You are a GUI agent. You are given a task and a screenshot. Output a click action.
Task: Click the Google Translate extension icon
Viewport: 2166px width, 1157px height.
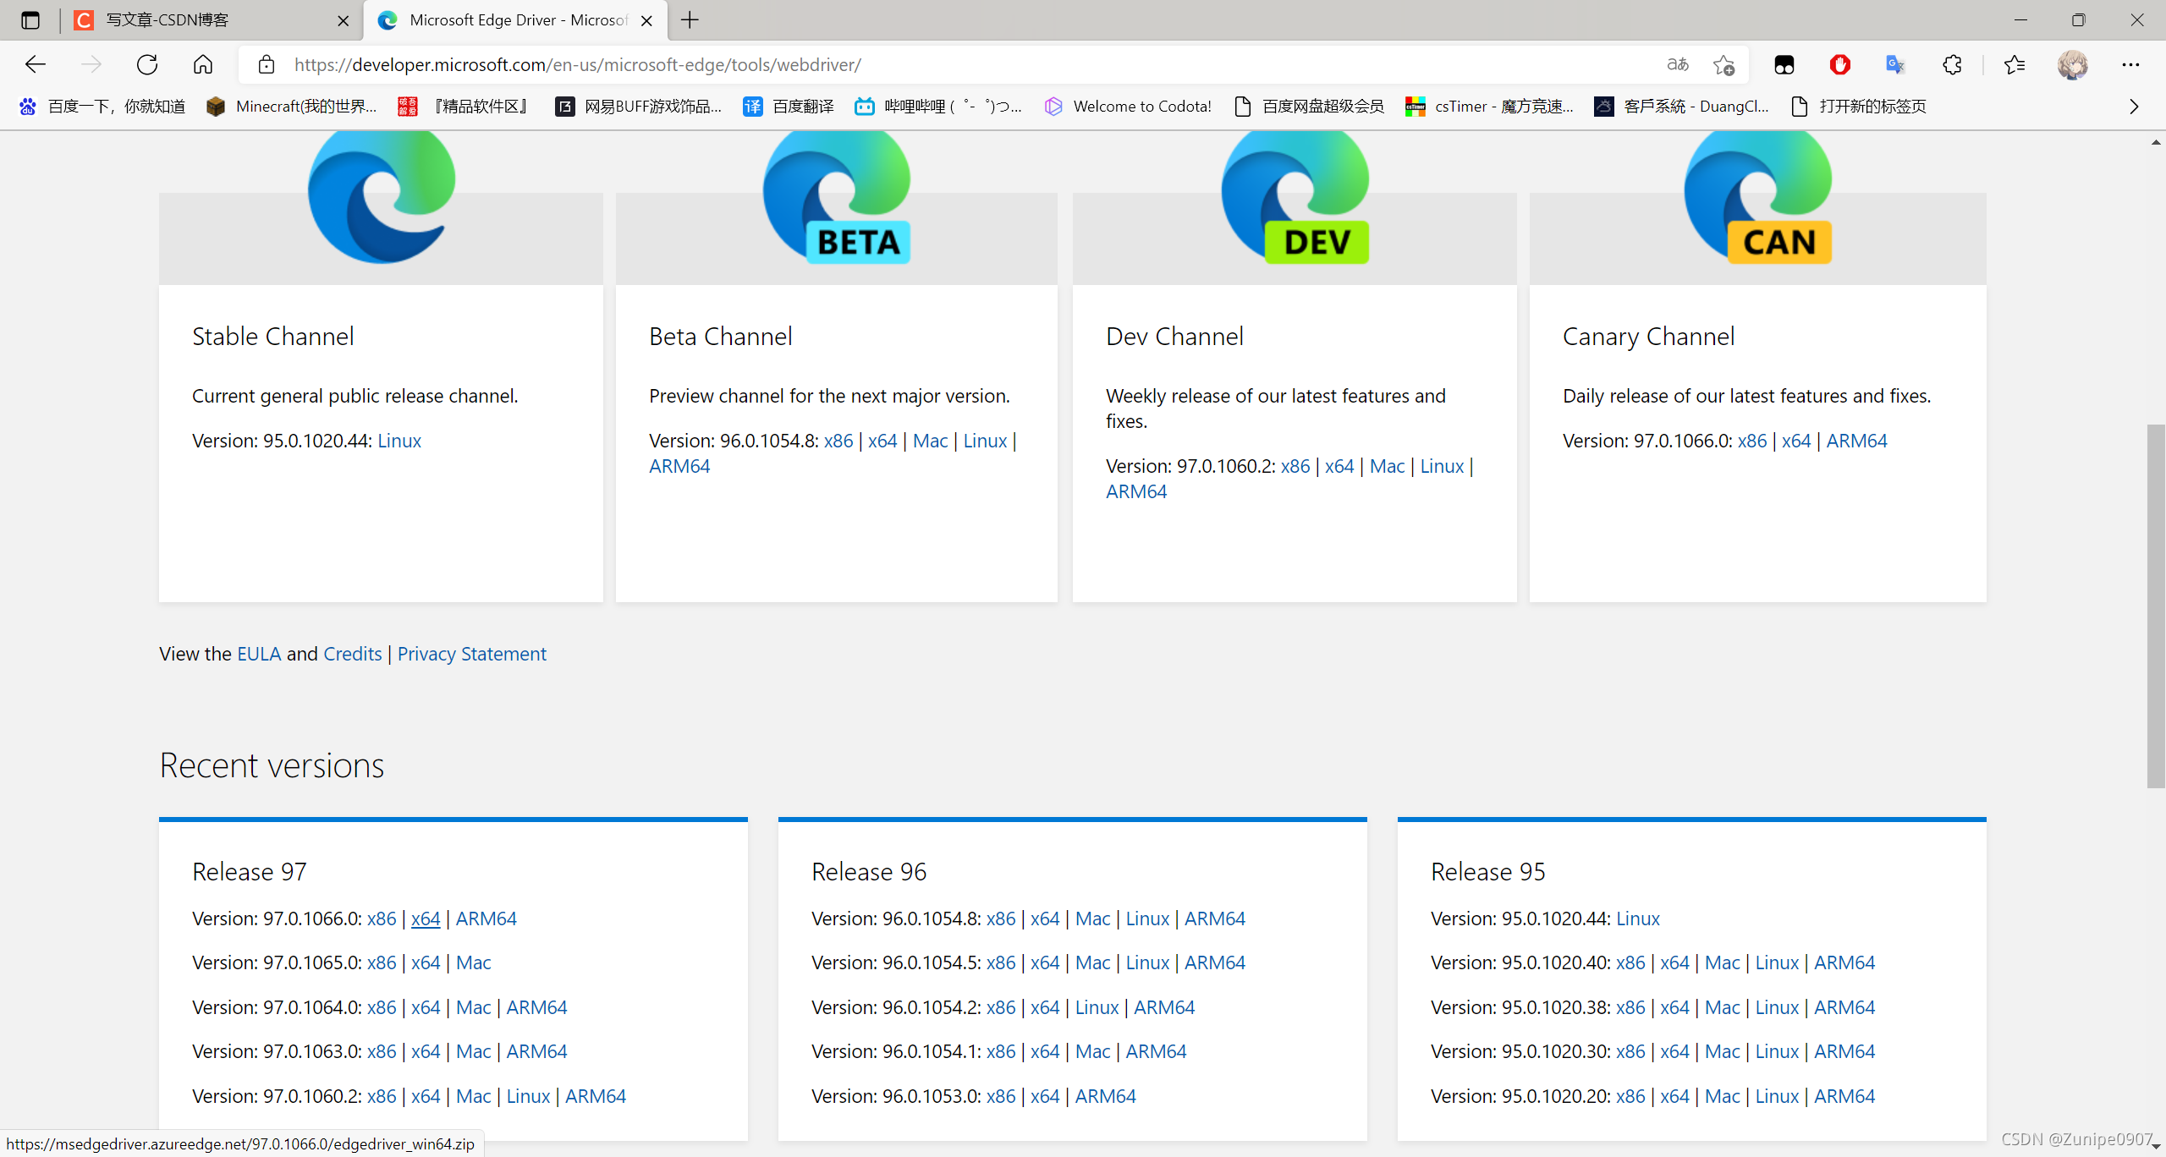coord(1895,64)
